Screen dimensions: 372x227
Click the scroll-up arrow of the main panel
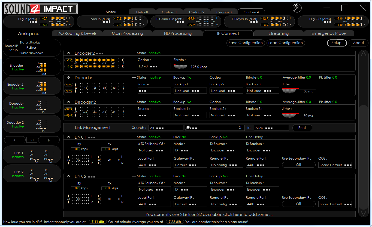363,54
